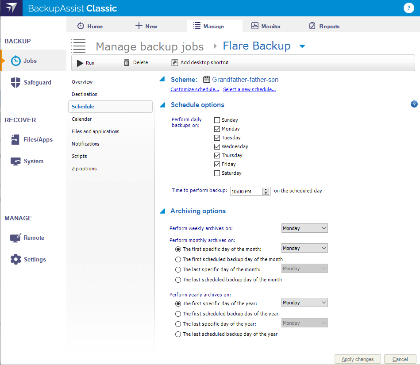Select last specific day of the month
The image size is (420, 365).
[178, 270]
